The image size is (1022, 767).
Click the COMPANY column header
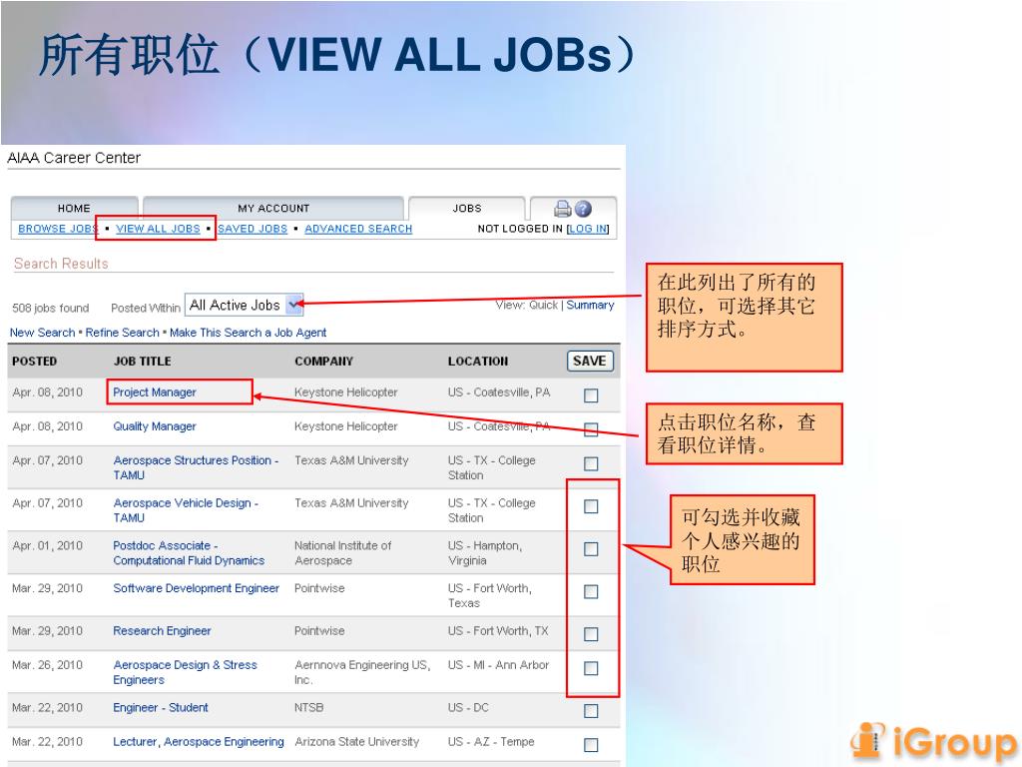click(323, 362)
